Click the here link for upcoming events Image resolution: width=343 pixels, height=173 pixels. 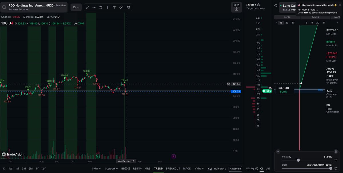(x=306, y=13)
